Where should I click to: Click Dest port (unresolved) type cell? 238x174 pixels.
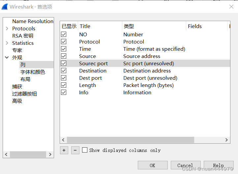[x=150, y=78]
